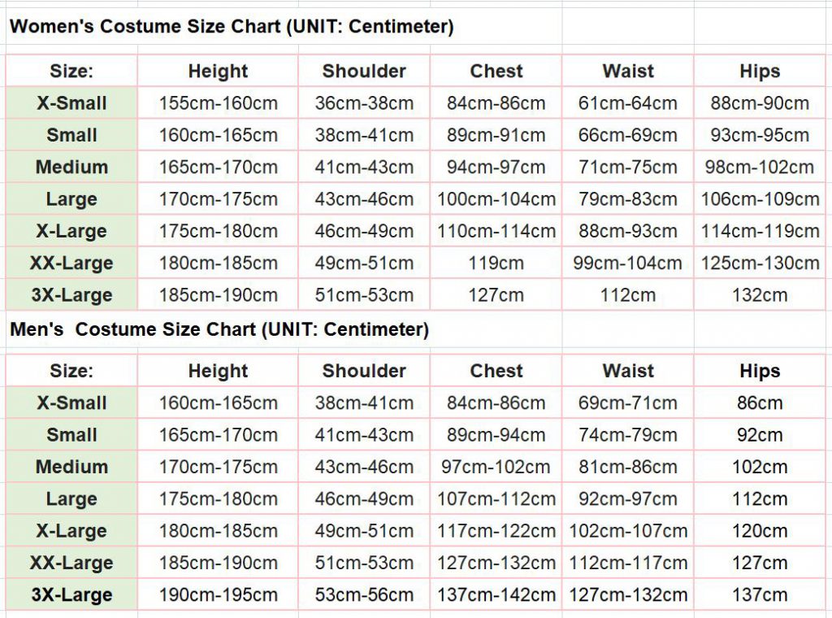Screen dimensions: 832x618
Task: Select the men's 3X-Large size row label
Action: 71,594
